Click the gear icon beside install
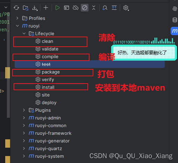This screenshot has height=163, width=178. pos(38,87)
